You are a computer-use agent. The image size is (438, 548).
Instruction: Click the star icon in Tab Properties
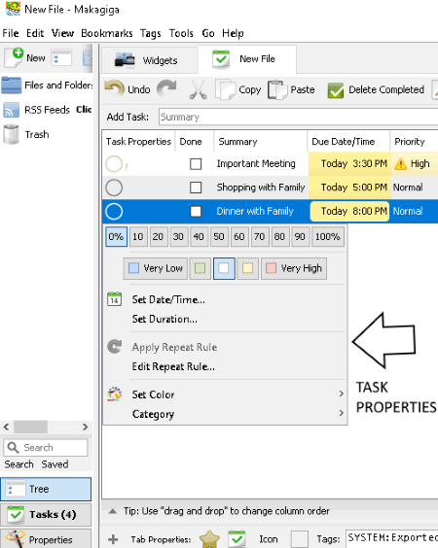(x=209, y=539)
